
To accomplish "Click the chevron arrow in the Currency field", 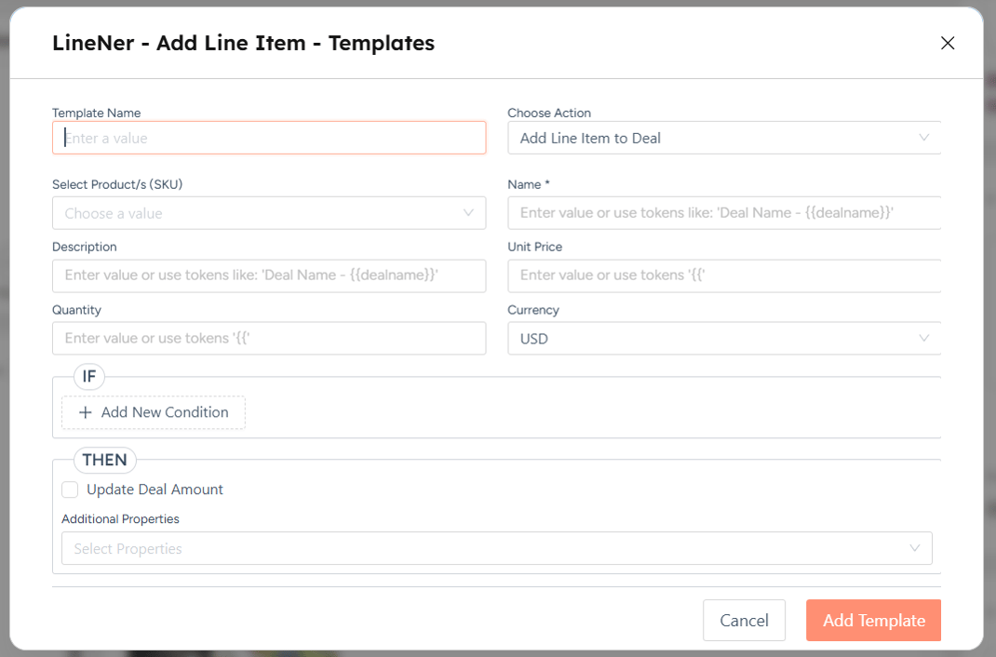I will pos(923,338).
